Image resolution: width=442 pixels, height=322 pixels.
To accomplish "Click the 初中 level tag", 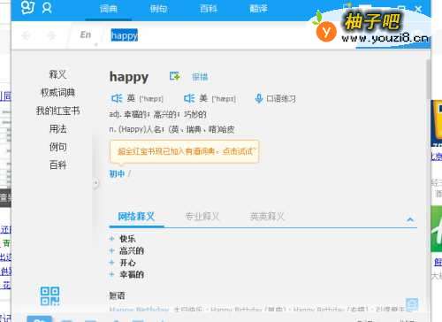I will click(117, 174).
